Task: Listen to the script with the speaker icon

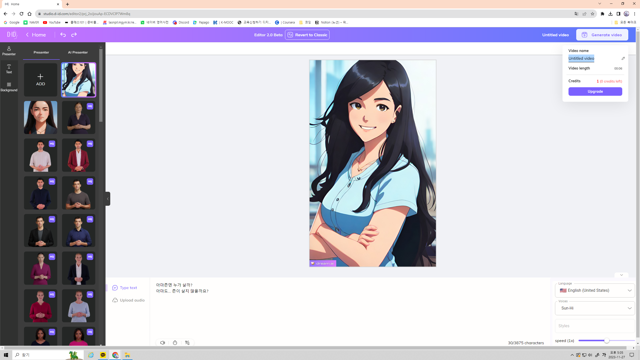Action: (163, 343)
